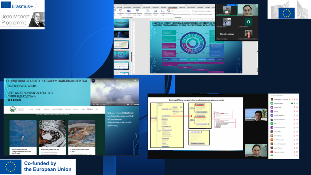Toggle the Use Timings checkbox
311x175 pixels.
point(192,11)
